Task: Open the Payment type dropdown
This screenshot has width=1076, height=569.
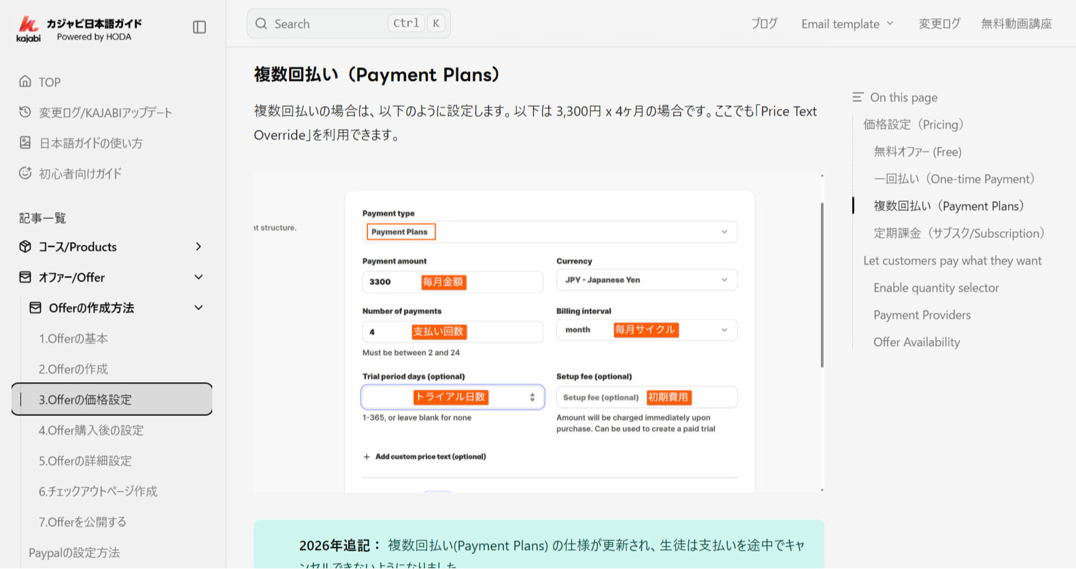Action: pos(550,232)
